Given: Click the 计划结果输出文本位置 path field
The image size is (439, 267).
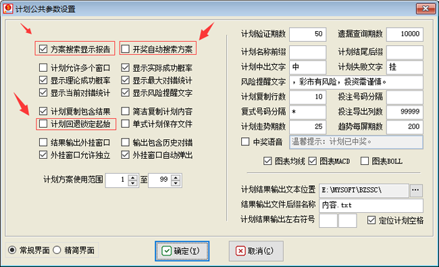Looking at the screenshot, I should [364, 191].
